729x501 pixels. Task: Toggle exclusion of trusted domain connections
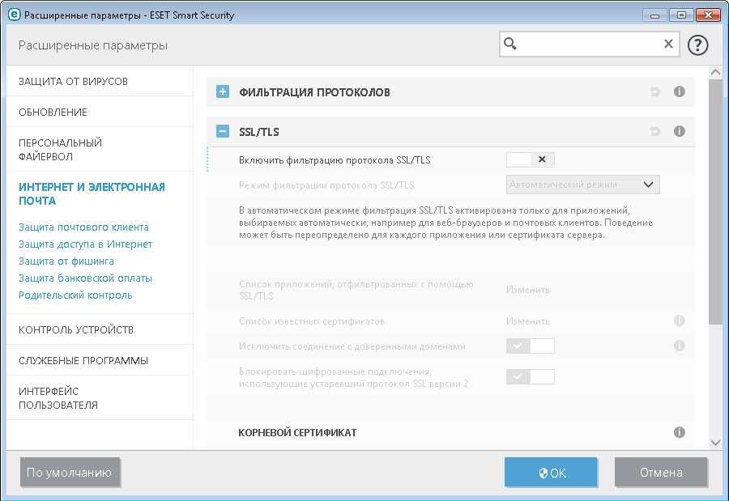pyautogui.click(x=531, y=346)
